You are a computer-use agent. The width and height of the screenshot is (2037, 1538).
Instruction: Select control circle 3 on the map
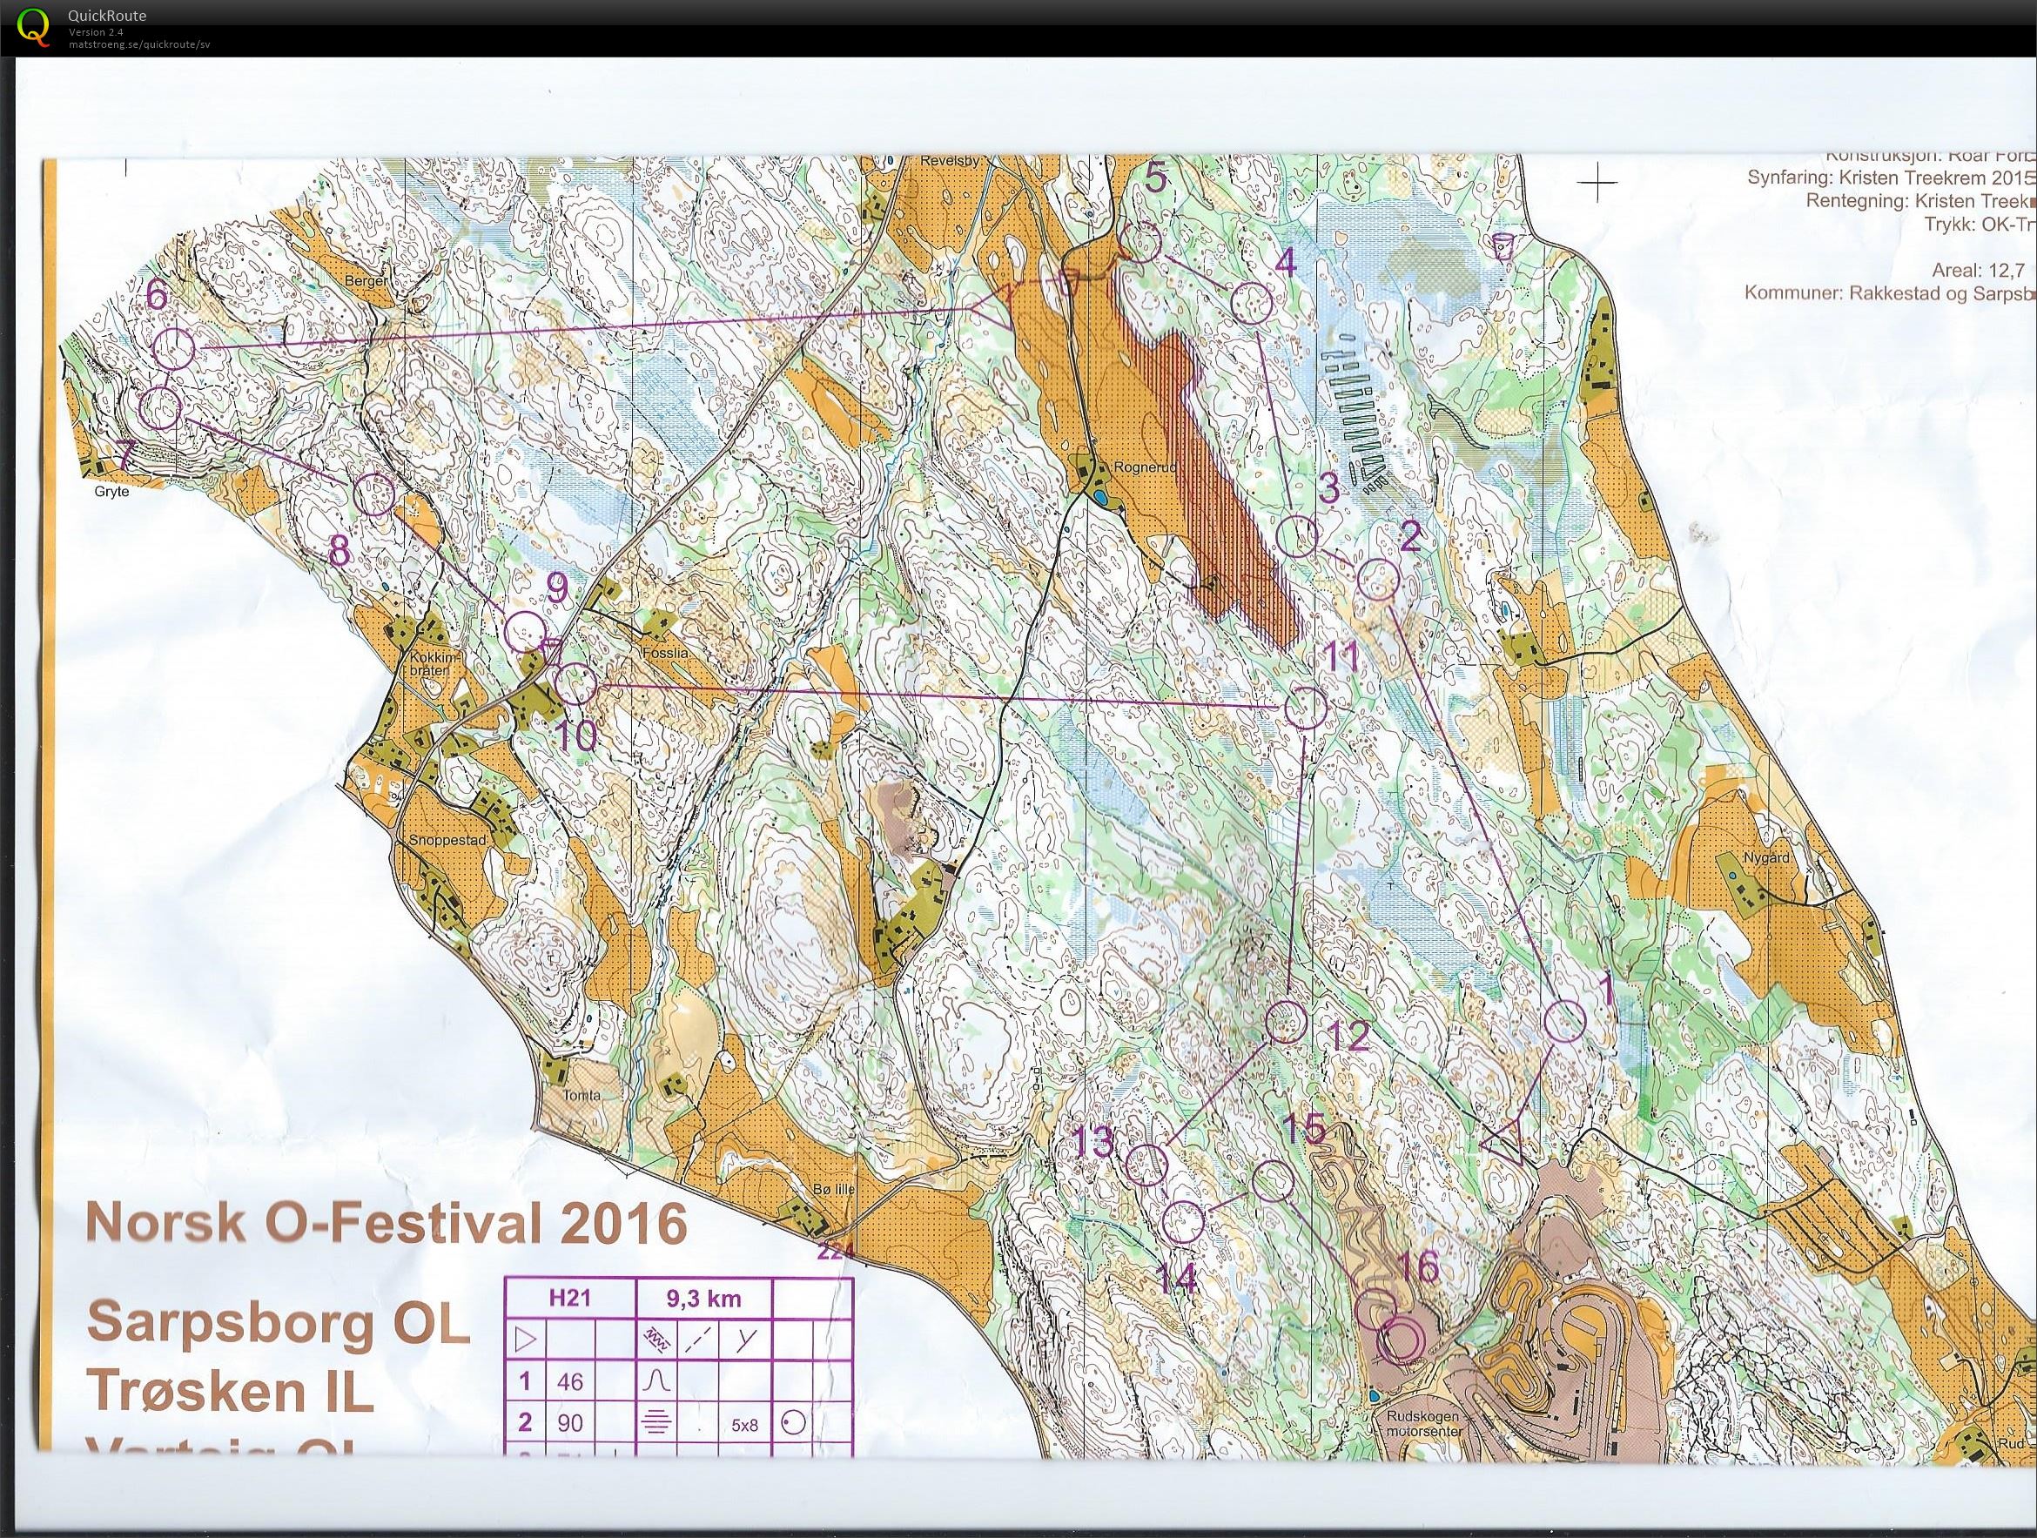[x=1299, y=536]
